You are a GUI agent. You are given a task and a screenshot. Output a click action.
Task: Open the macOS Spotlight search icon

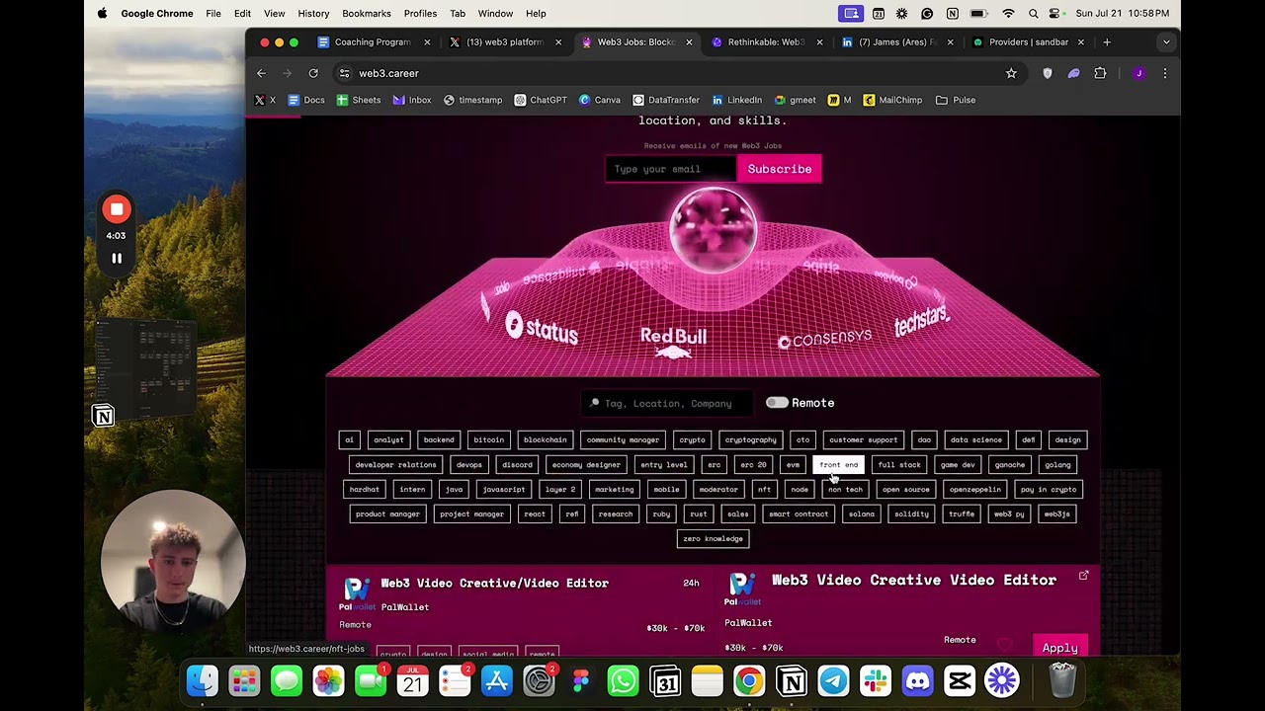(x=1033, y=14)
